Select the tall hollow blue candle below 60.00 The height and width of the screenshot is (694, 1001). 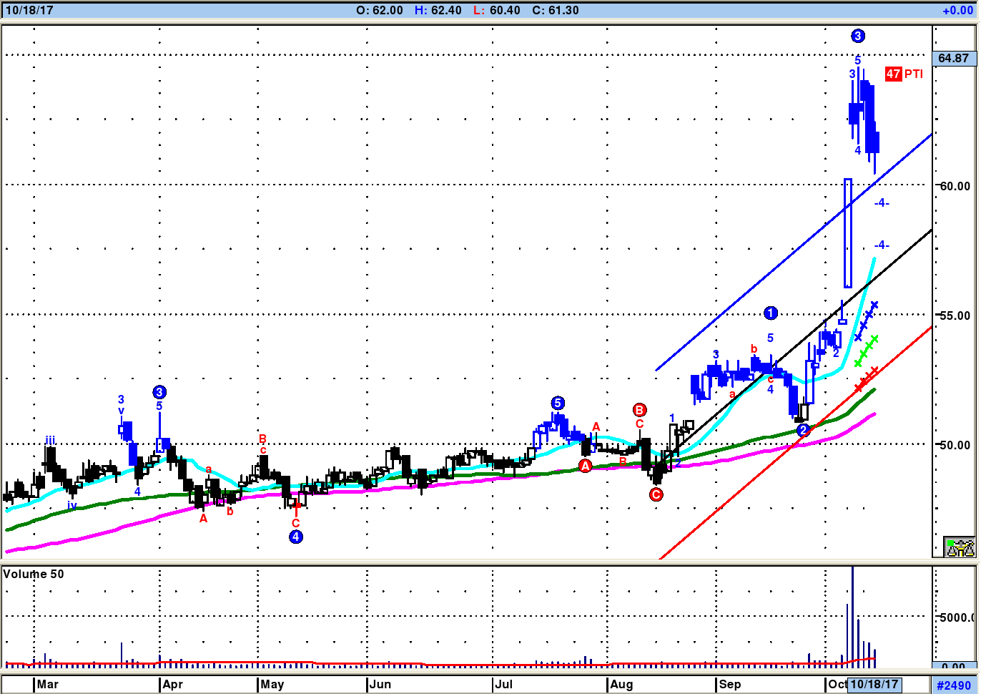848,233
